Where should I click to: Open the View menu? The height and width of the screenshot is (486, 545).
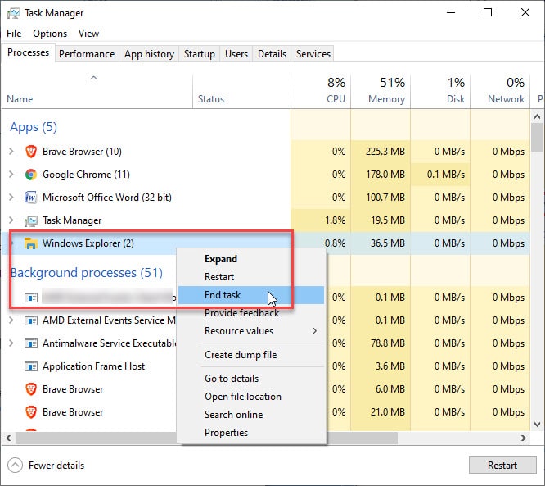(x=88, y=34)
